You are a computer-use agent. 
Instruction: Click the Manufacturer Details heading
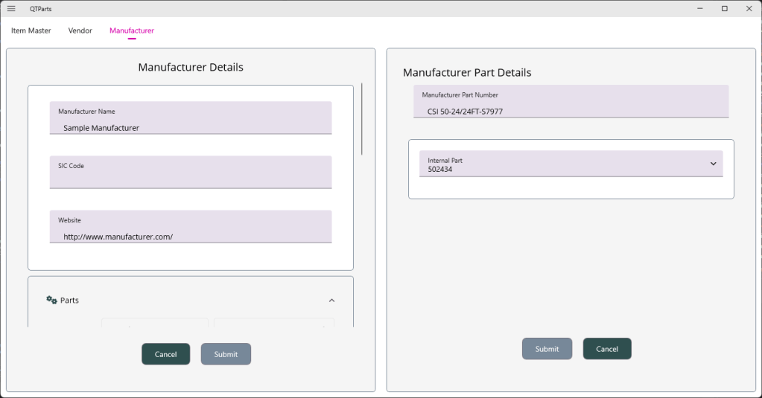[x=191, y=67]
